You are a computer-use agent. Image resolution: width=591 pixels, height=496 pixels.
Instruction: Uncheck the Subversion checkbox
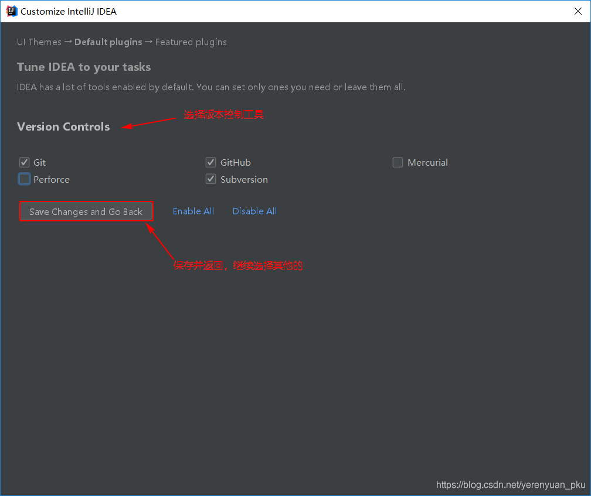pyautogui.click(x=210, y=179)
